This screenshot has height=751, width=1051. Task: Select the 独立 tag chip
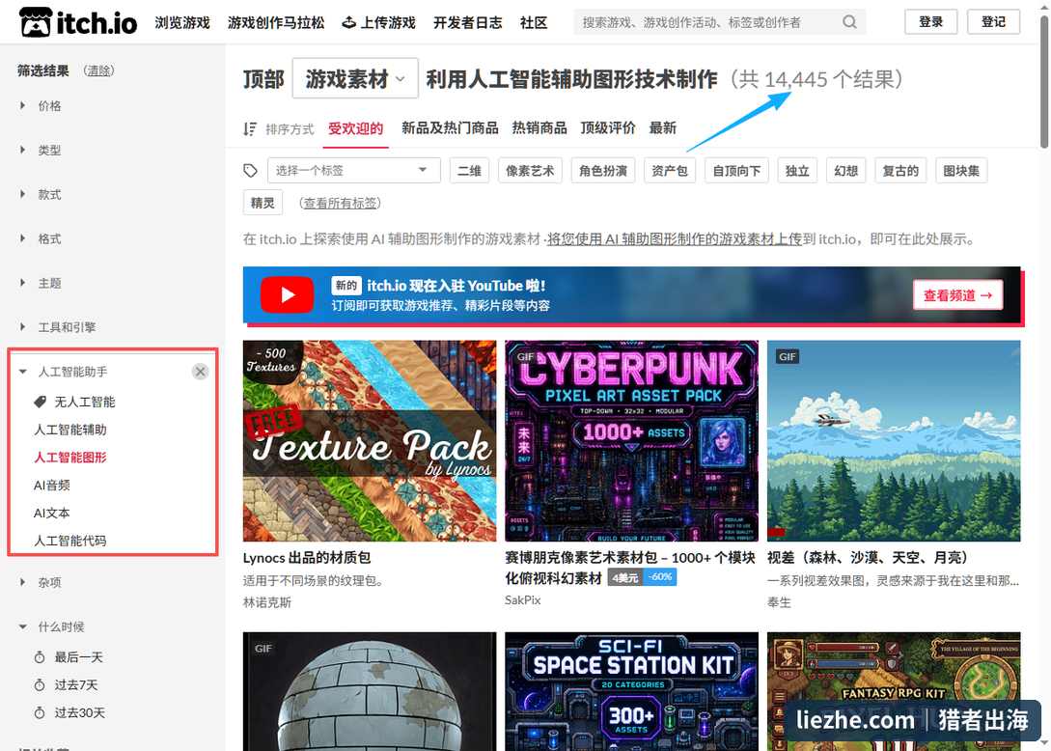click(797, 171)
